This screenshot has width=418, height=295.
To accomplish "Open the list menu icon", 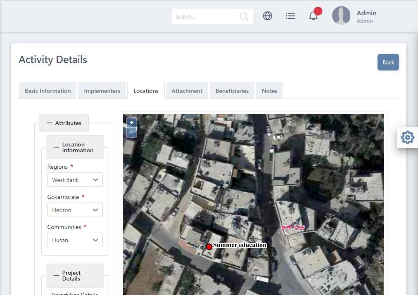I will click(x=290, y=16).
